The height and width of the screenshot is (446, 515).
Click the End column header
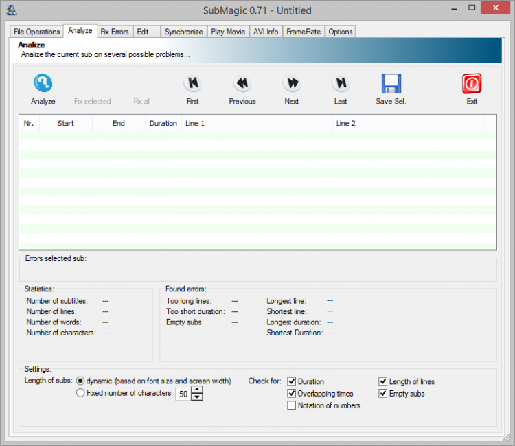[x=119, y=123]
